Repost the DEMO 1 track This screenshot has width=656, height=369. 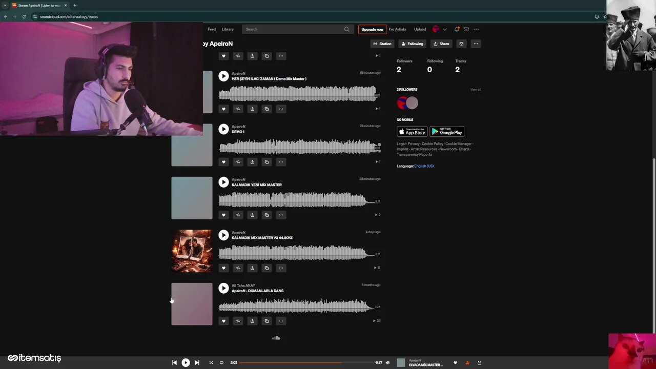tap(238, 162)
